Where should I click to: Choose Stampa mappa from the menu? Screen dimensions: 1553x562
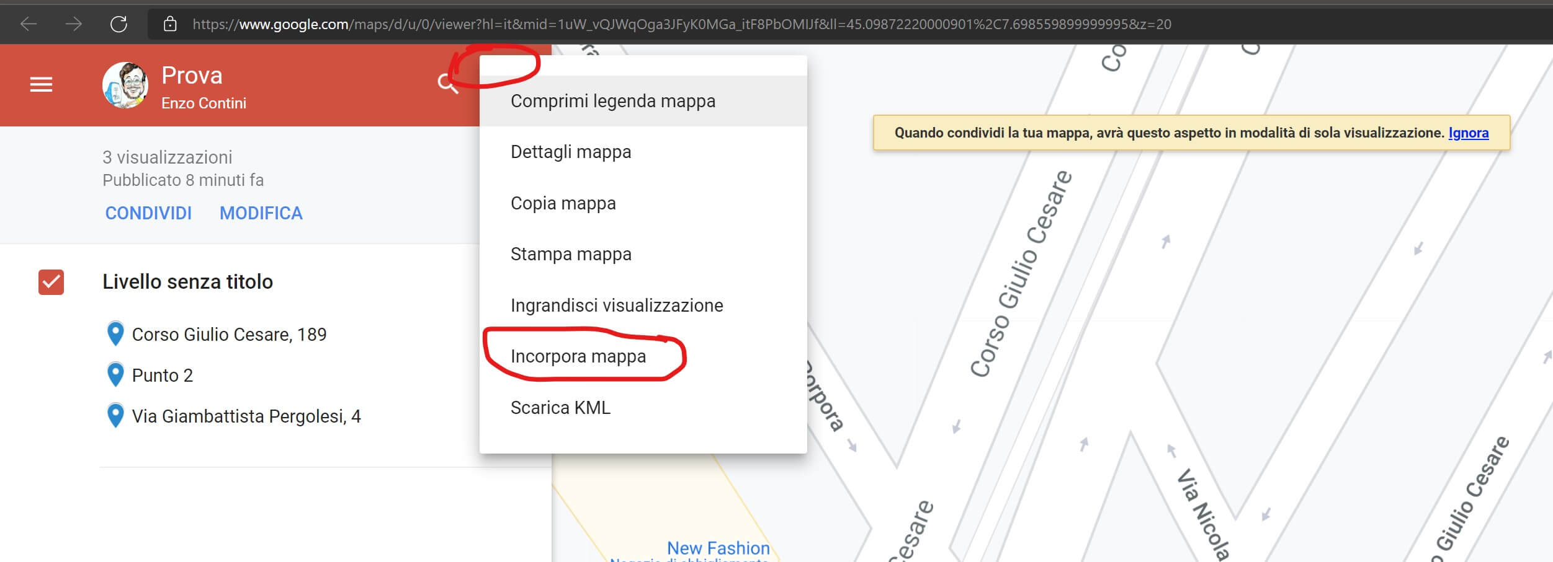click(x=570, y=254)
